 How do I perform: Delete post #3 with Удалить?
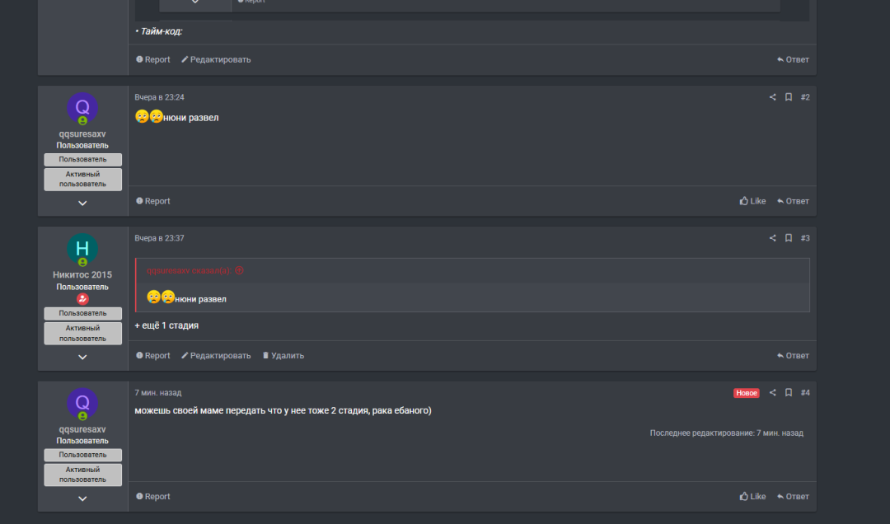283,356
